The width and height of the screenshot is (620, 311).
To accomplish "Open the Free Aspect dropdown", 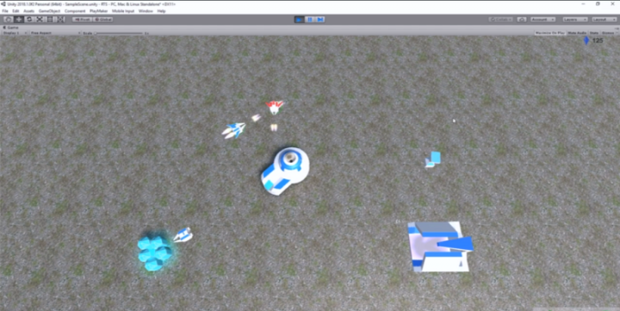I will click(x=55, y=34).
